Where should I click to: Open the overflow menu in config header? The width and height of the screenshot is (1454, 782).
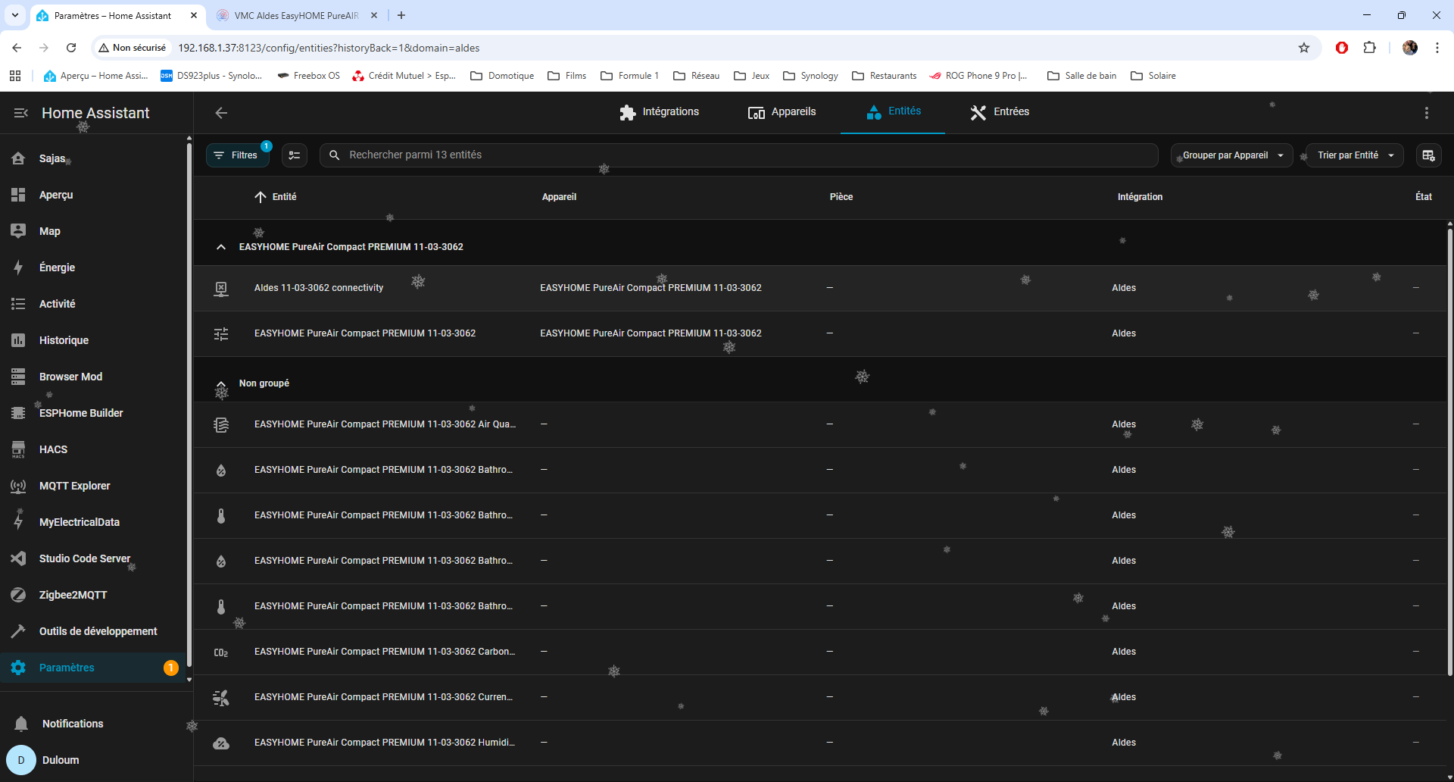click(1427, 113)
